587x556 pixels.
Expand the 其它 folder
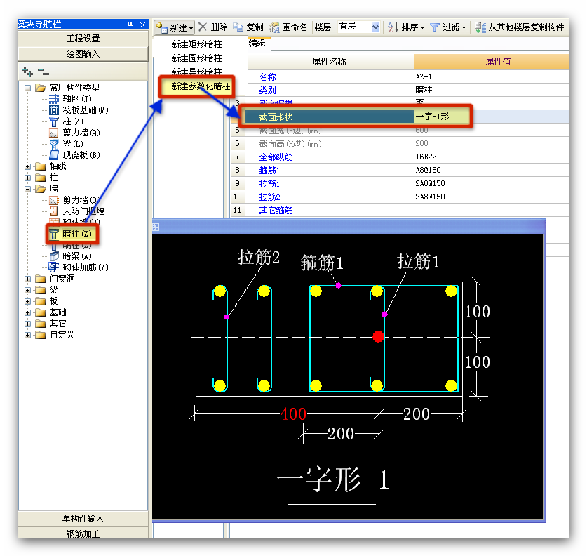click(28, 324)
